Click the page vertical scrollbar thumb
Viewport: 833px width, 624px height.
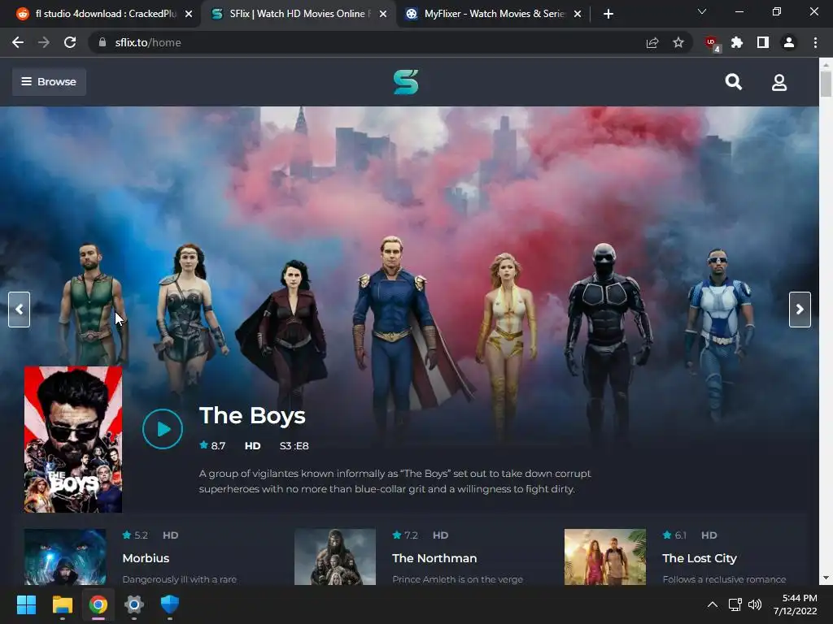coord(826,84)
